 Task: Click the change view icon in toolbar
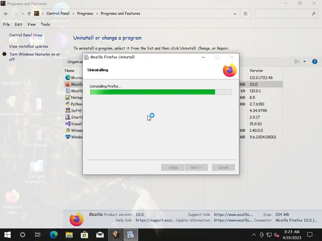pos(297,62)
